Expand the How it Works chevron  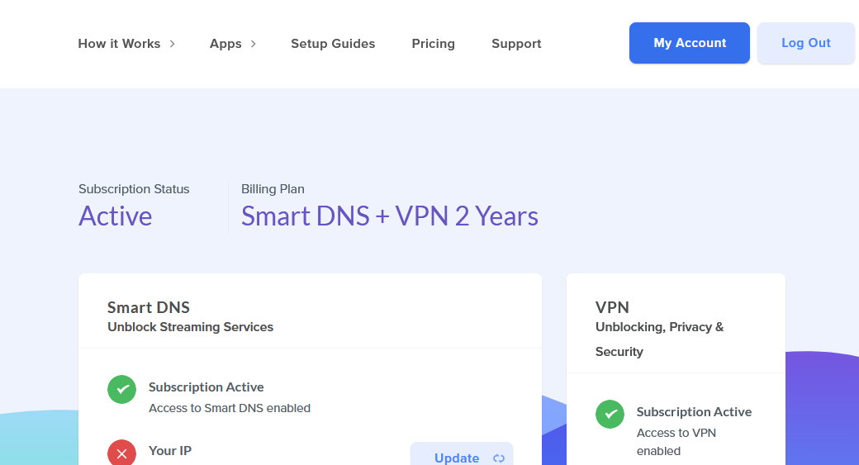click(x=172, y=44)
